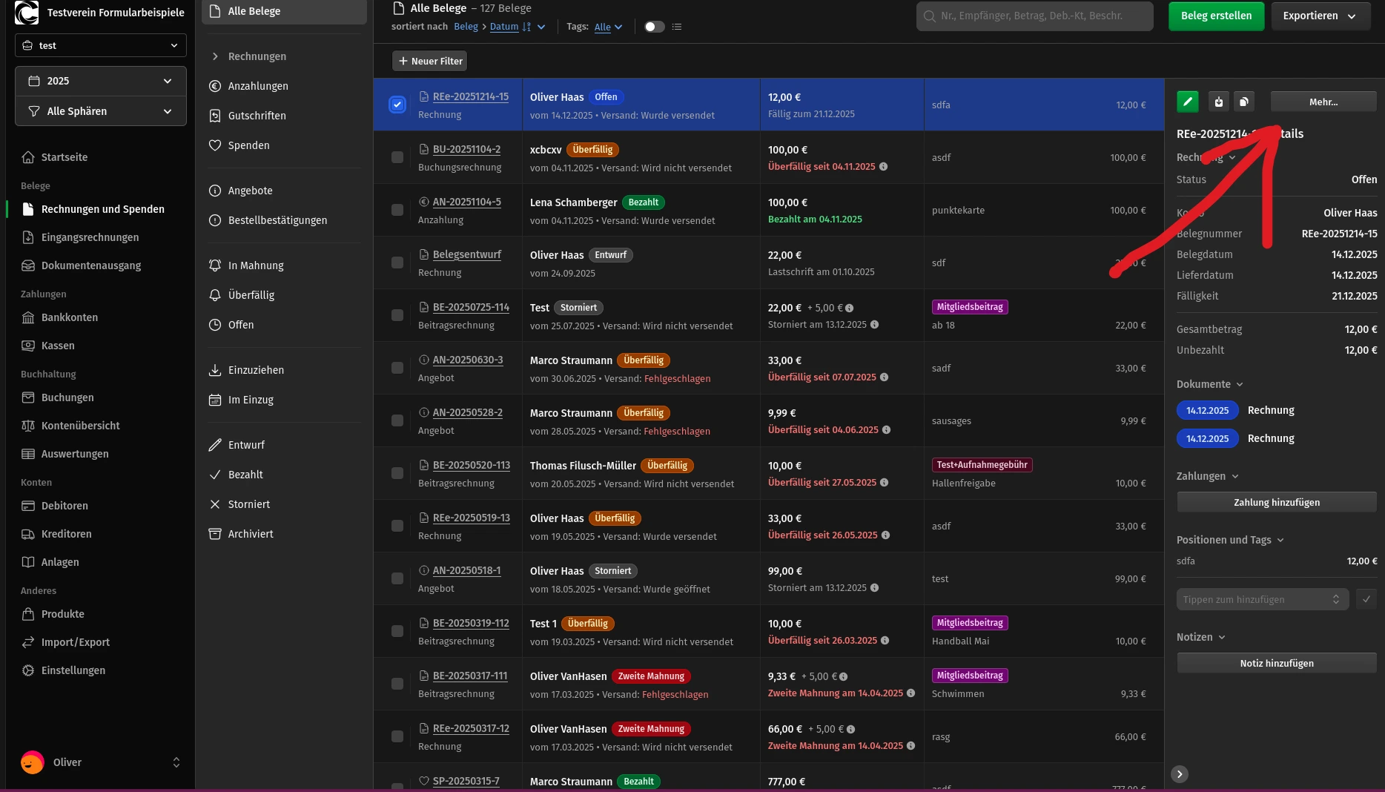
Task: Expand the Exportieren dropdown
Action: coord(1320,16)
